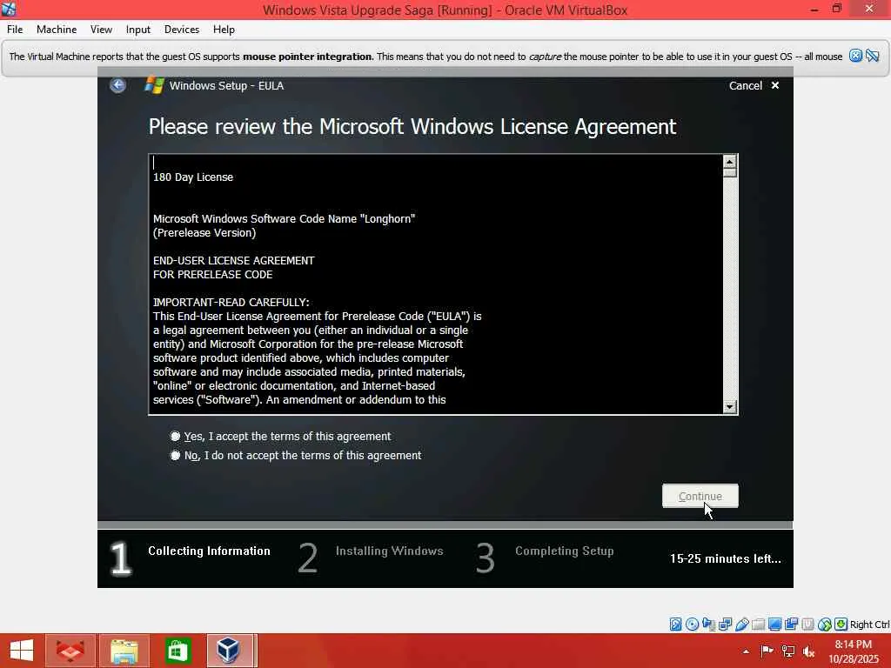The width and height of the screenshot is (891, 668).
Task: Click the keyboard capture green arrow icon
Action: click(x=841, y=625)
